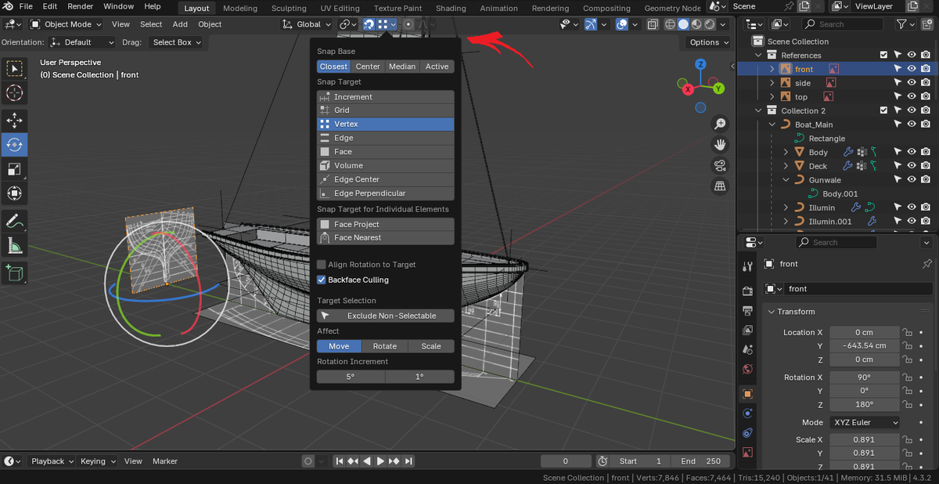Toggle the snap magnet icon in header
The width and height of the screenshot is (939, 484).
(x=369, y=24)
